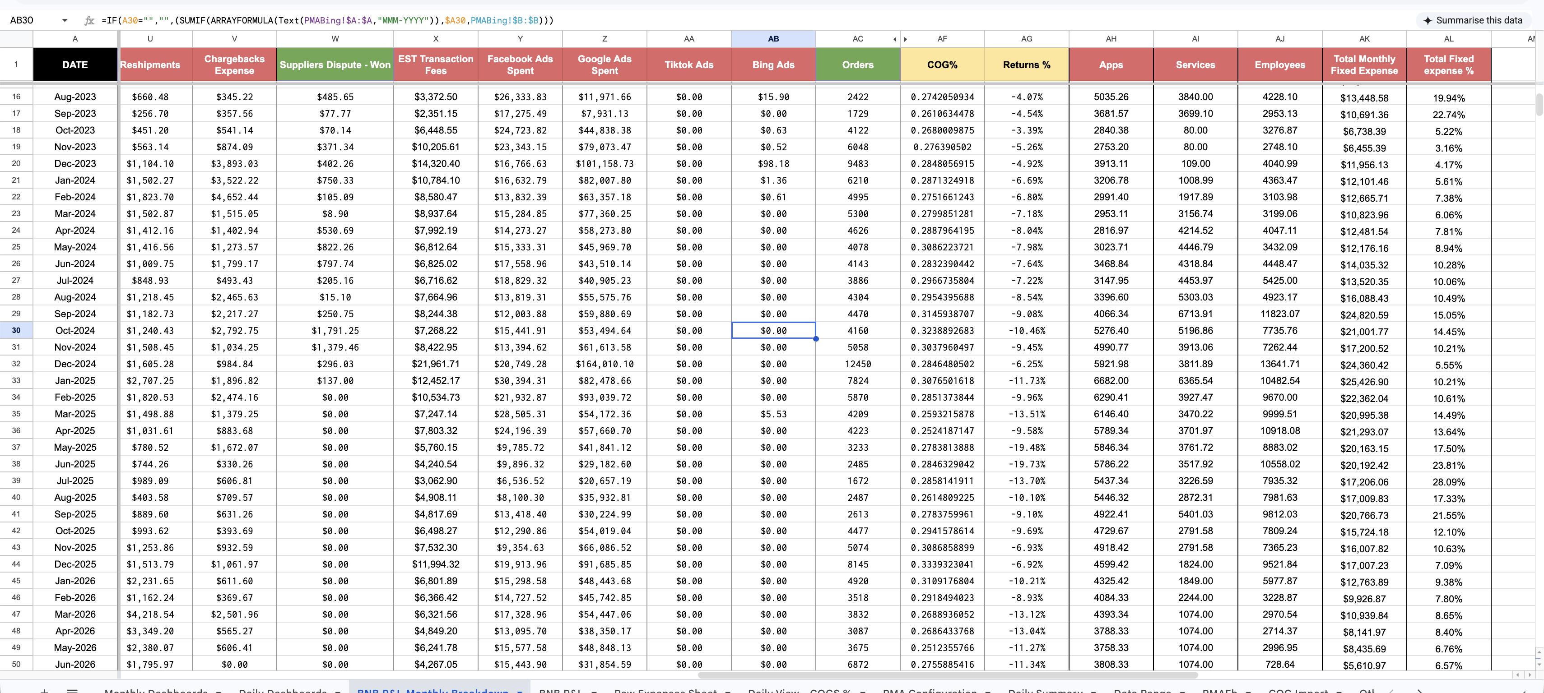The height and width of the screenshot is (693, 1544).
Task: Click Apps value 6682.00
Action: [x=1111, y=381]
